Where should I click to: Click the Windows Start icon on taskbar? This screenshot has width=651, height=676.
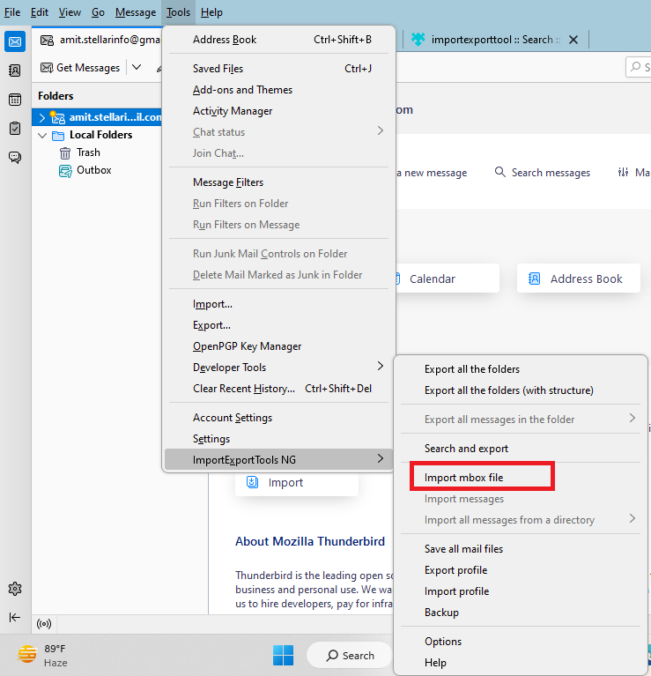click(x=283, y=656)
